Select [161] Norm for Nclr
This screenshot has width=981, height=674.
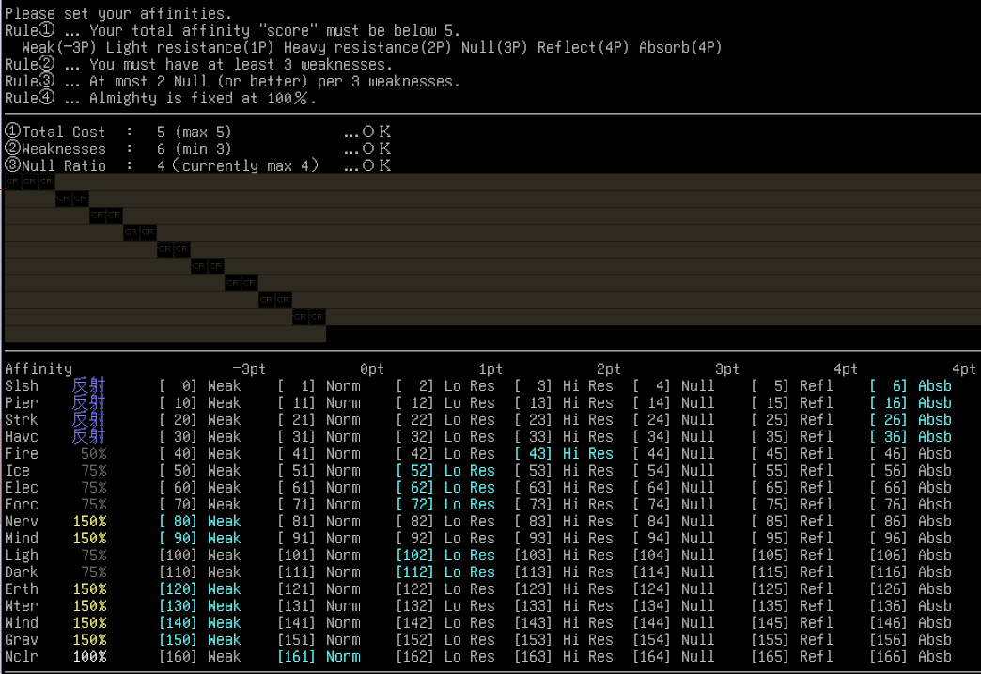319,656
